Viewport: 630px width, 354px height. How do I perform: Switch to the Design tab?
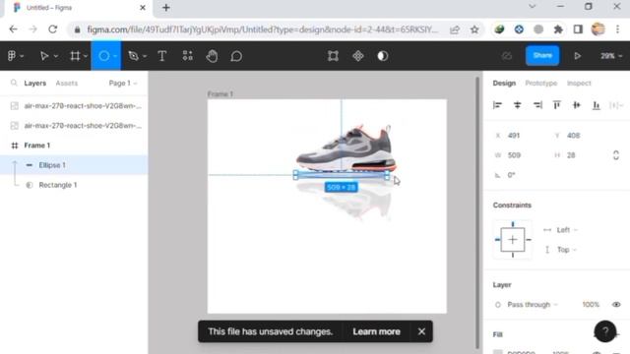(504, 83)
